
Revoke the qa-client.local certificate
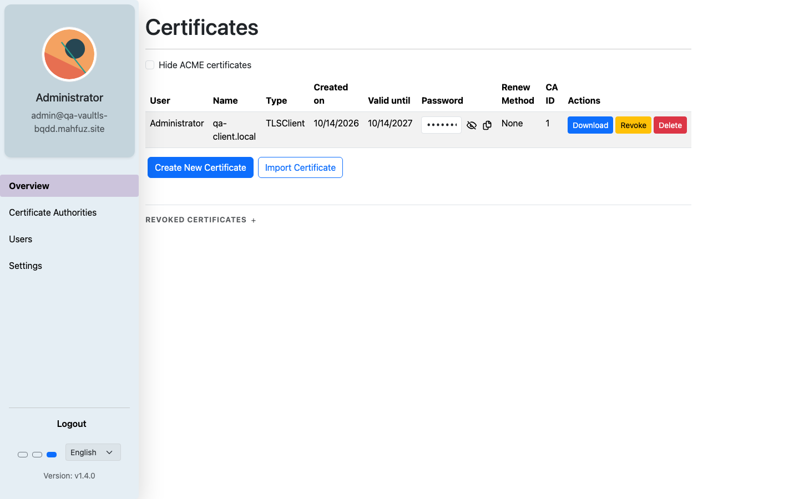click(x=633, y=125)
